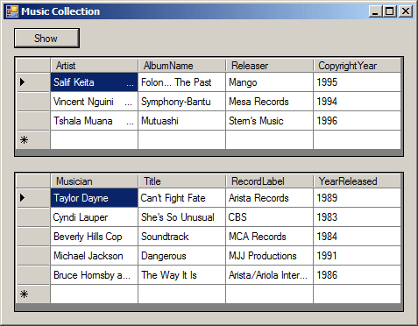Maximize the Music Collection window
Viewport: 418px width, 326px height.
click(x=390, y=11)
